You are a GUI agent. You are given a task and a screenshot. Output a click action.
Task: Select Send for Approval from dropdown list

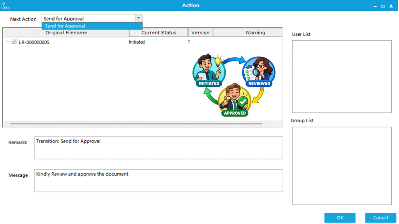[92, 26]
